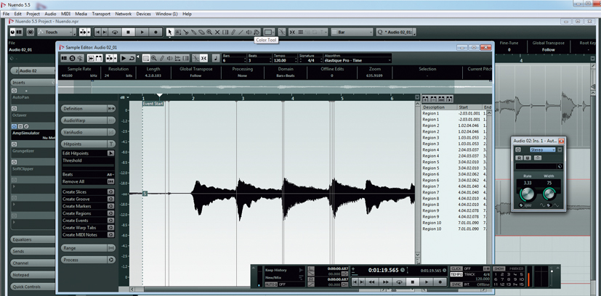The image size is (601, 296).
Task: Expand the VariAudio section
Action: click(x=88, y=132)
